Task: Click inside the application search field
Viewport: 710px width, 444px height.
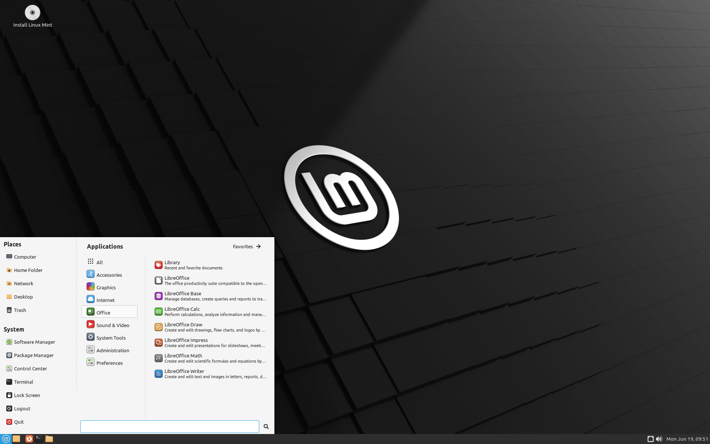Action: click(x=169, y=426)
